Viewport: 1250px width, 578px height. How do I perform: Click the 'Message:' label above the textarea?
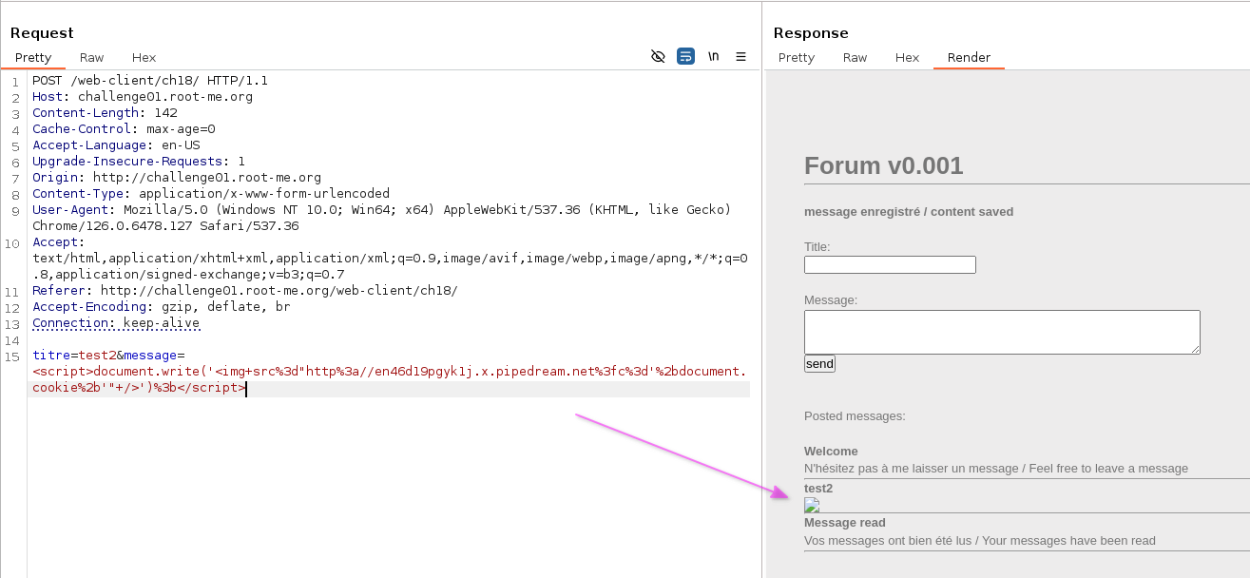point(831,300)
